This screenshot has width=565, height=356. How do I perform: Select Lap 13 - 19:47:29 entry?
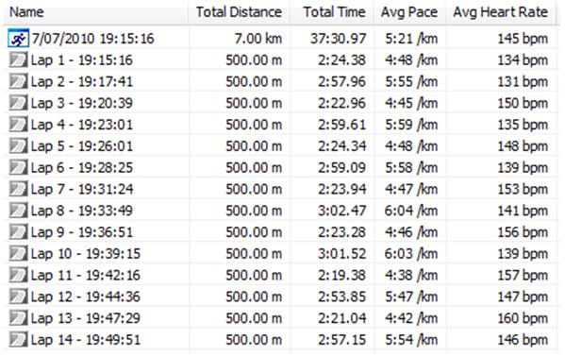click(86, 318)
